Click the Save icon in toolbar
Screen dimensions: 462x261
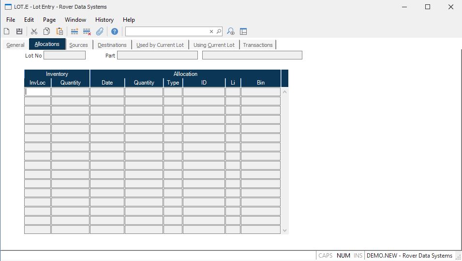19,31
